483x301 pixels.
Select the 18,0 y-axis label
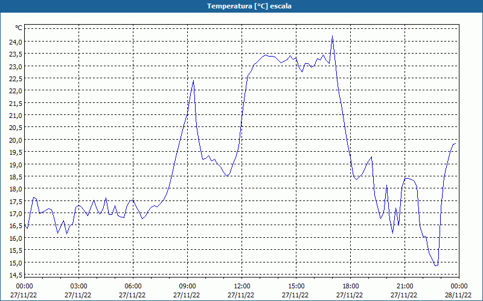click(16, 189)
